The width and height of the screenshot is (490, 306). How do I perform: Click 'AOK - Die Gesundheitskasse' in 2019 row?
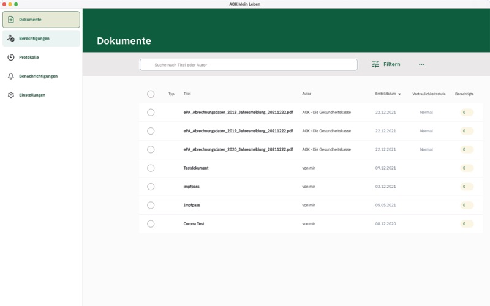click(x=326, y=131)
